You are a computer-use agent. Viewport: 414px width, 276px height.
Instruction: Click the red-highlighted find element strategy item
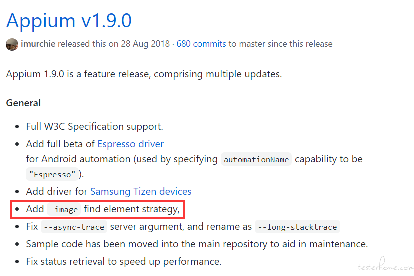97,209
